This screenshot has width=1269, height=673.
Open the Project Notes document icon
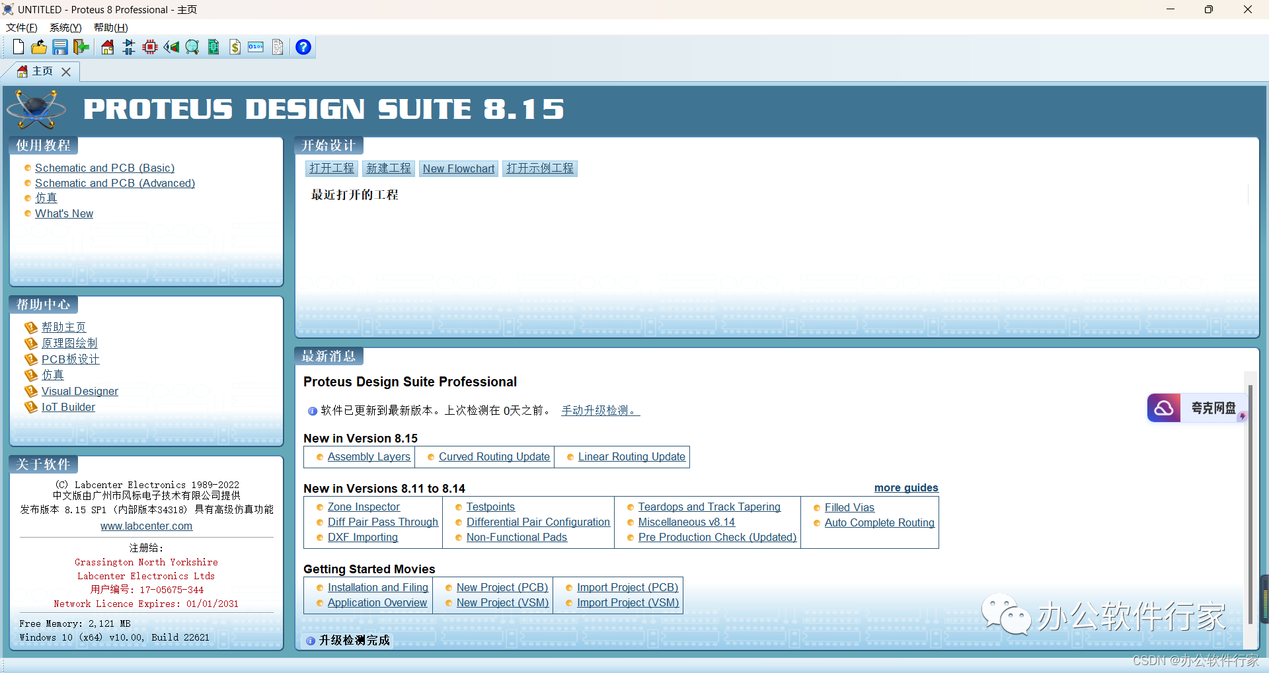tap(278, 47)
